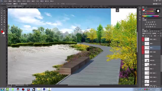The height and width of the screenshot is (91, 162).
Task: Add a Vibrance adjustment layer
Action: pos(155,22)
